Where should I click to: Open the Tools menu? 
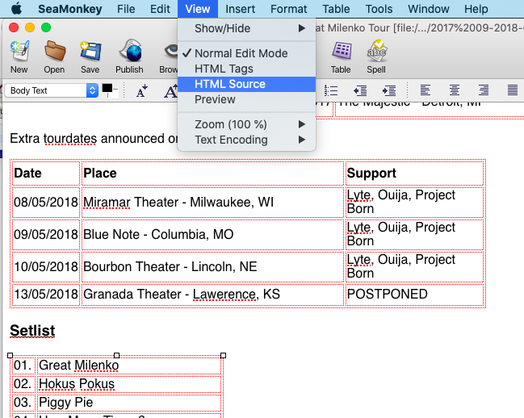click(x=379, y=9)
